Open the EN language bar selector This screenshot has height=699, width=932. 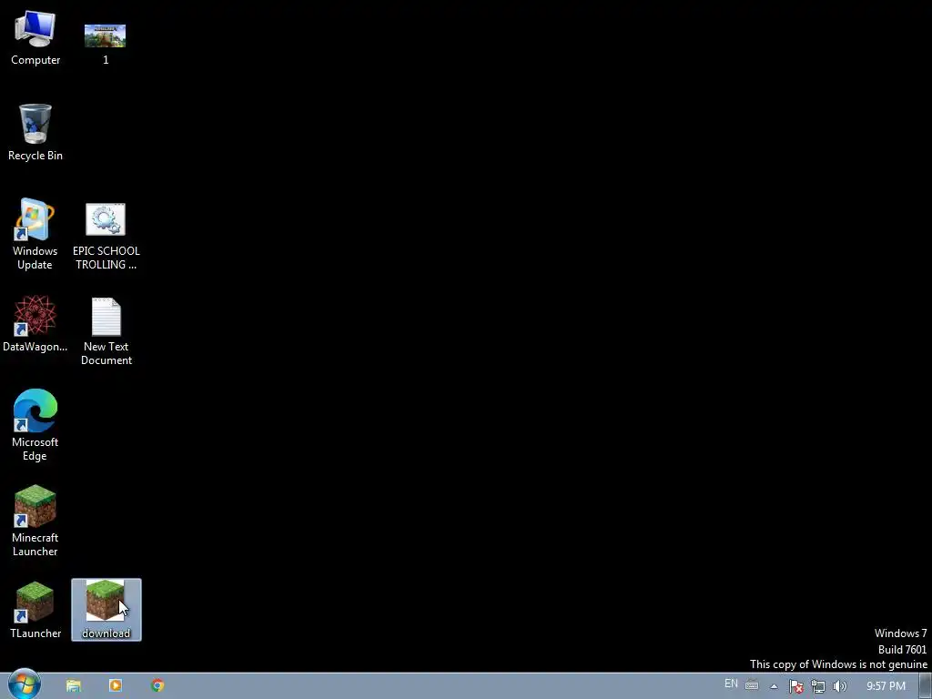[x=731, y=684]
